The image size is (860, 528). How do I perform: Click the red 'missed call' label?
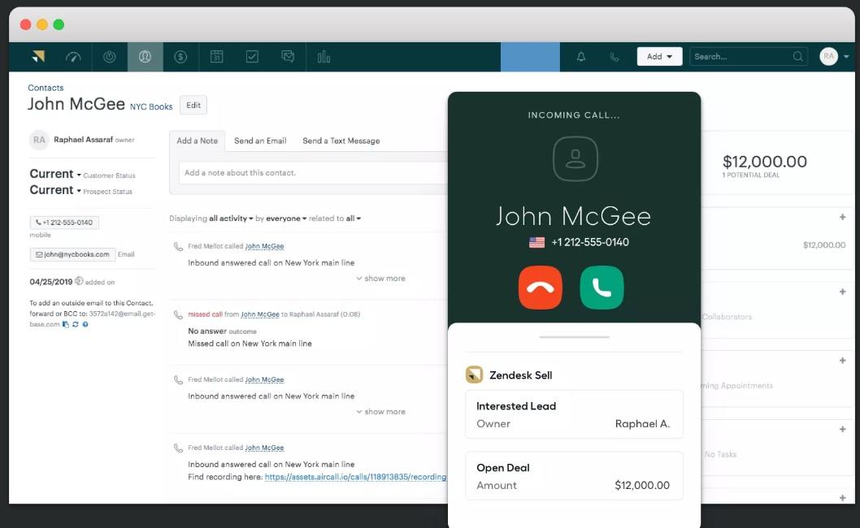point(205,314)
